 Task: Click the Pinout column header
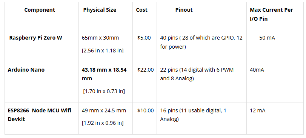[184, 10]
